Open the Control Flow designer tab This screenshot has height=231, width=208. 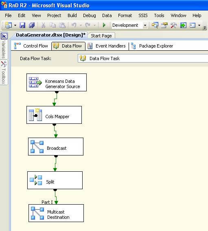tap(31, 46)
